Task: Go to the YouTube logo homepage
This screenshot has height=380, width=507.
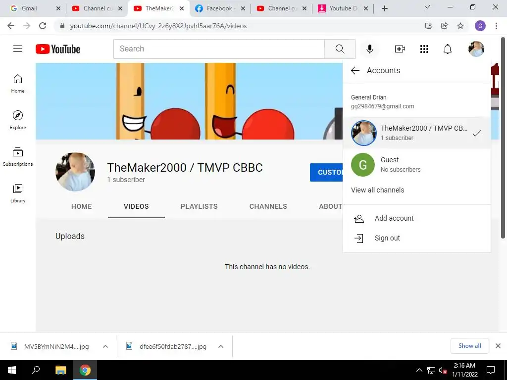Action: click(x=58, y=49)
